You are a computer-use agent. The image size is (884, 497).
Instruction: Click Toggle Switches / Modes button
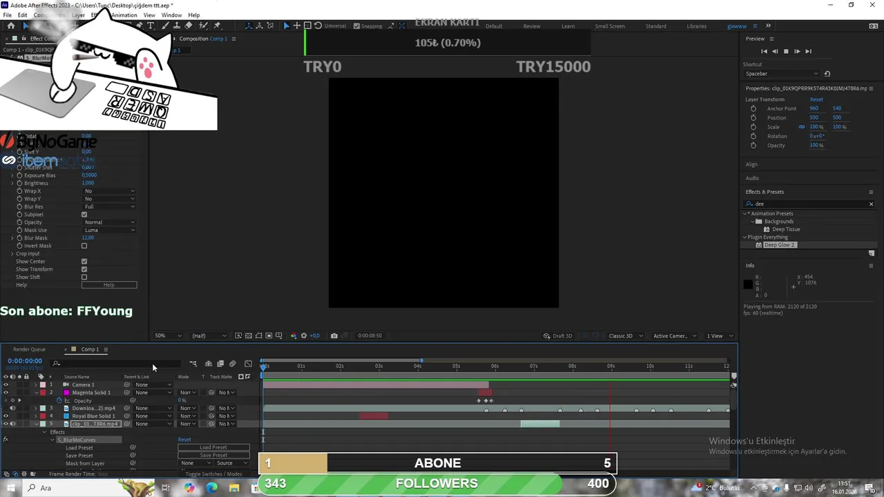[x=213, y=474]
